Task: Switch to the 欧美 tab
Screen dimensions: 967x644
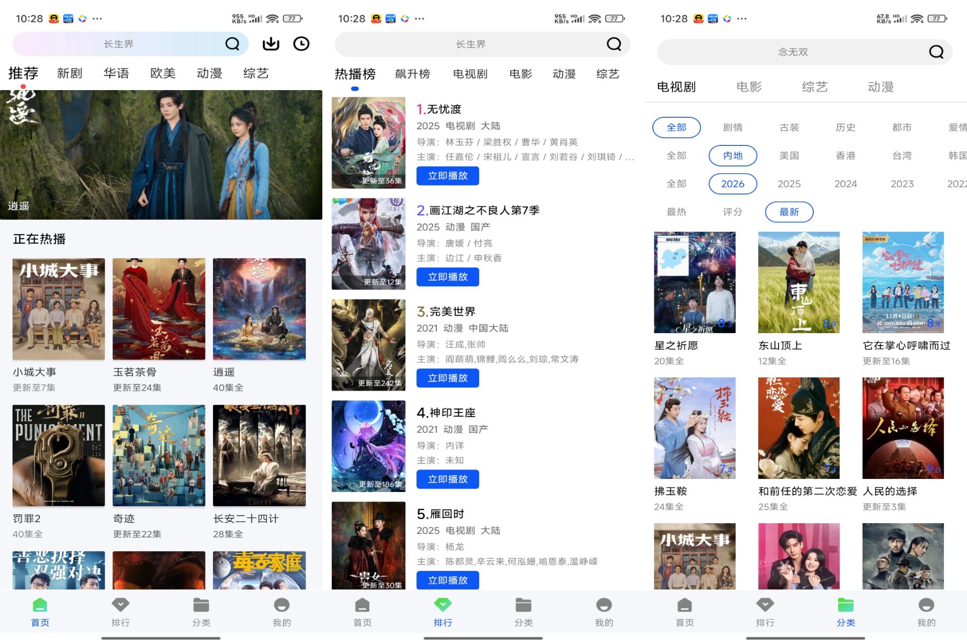Action: click(162, 73)
